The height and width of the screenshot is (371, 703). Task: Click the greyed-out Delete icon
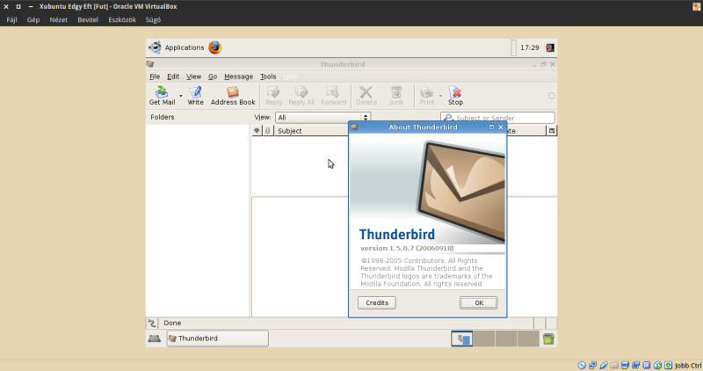click(x=366, y=92)
